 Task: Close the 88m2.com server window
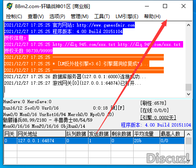(x=184, y=6)
